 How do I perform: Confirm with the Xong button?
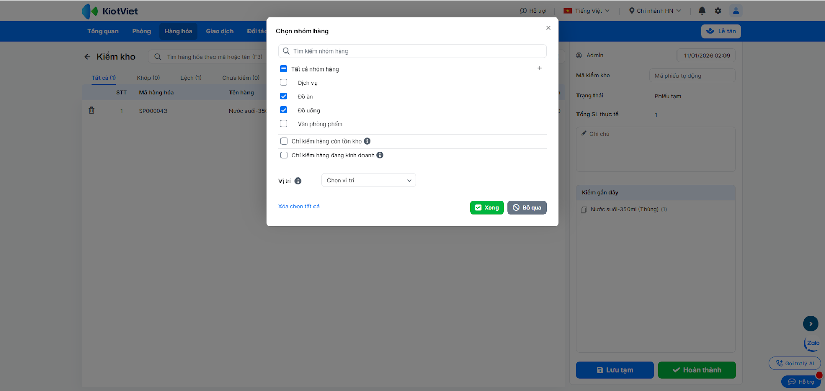pos(487,207)
